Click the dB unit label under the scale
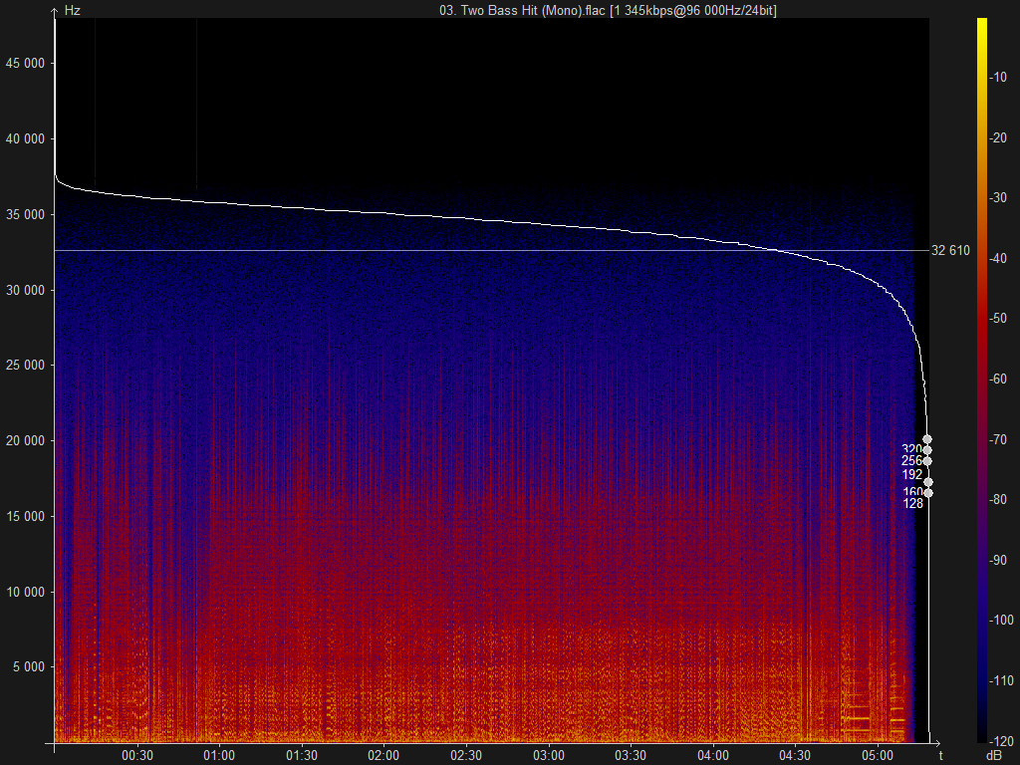 tap(994, 755)
